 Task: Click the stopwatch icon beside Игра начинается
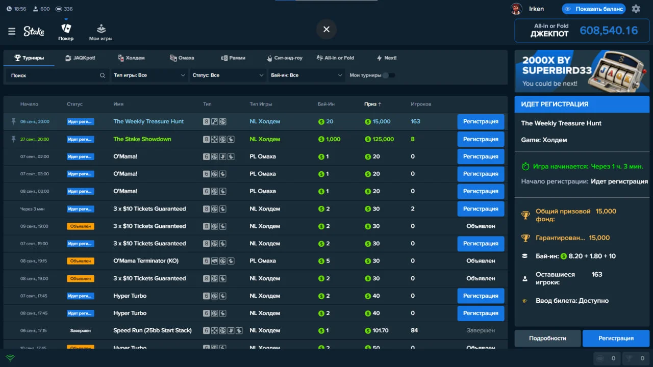click(x=525, y=167)
